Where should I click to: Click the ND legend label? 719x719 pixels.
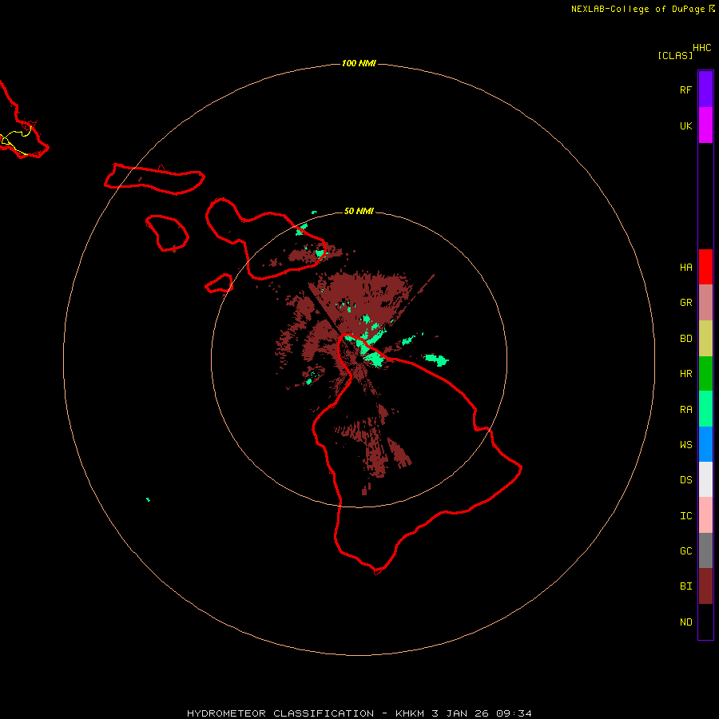[685, 622]
